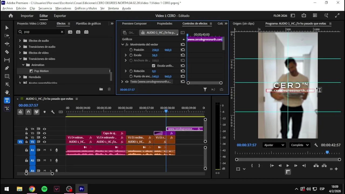The image size is (345, 194).
Task: Filter properties in Effect Controls
Action: [205, 89]
